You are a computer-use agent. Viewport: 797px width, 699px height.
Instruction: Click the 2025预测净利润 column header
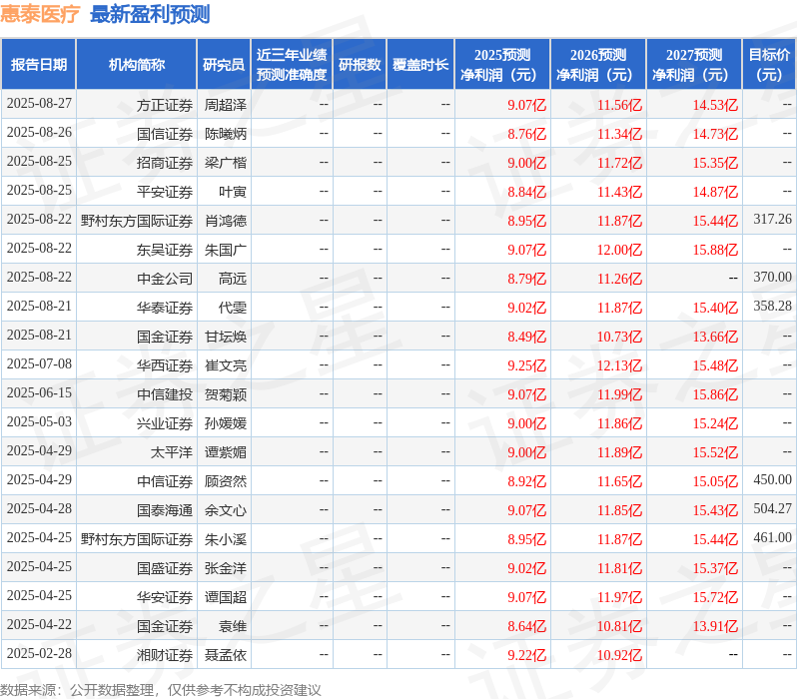[502, 65]
